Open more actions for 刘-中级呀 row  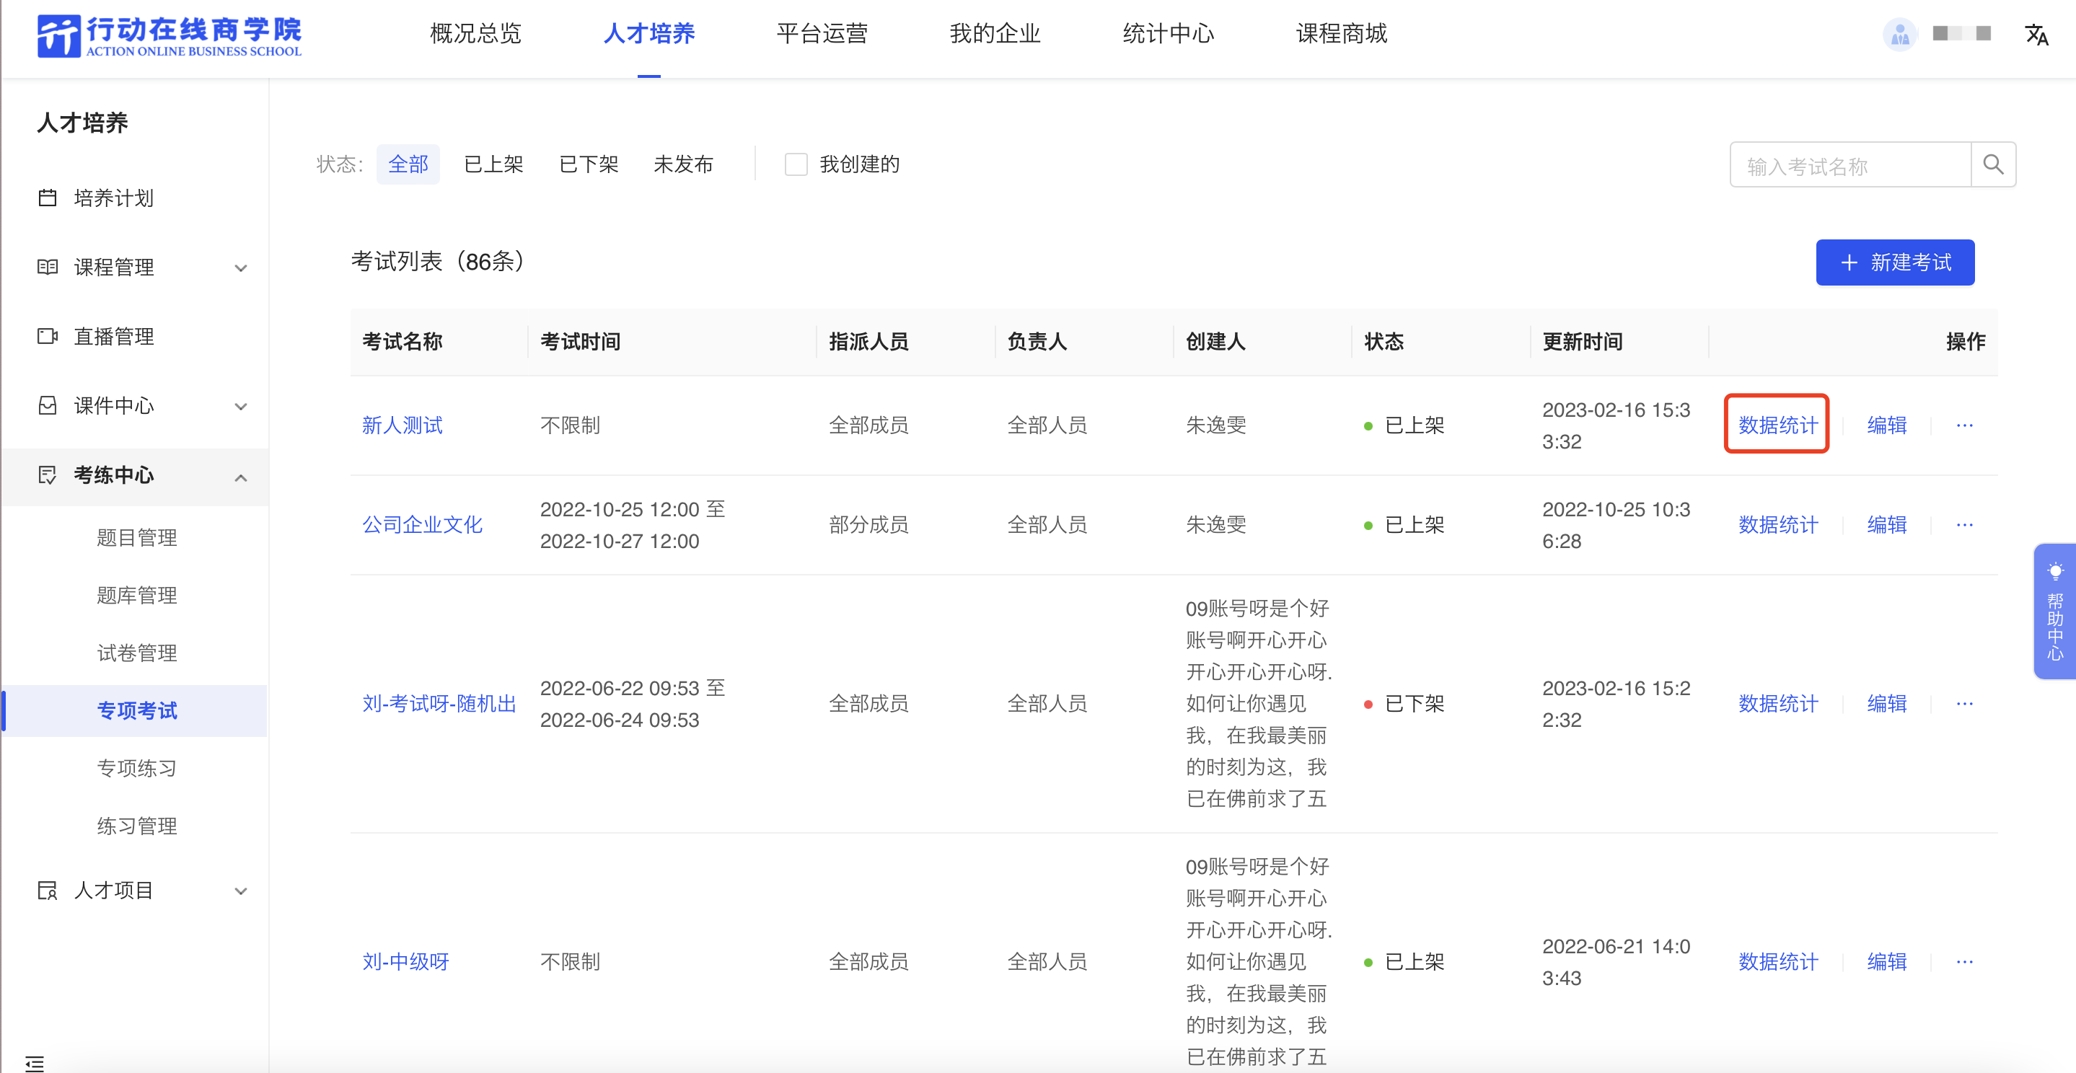click(1964, 962)
